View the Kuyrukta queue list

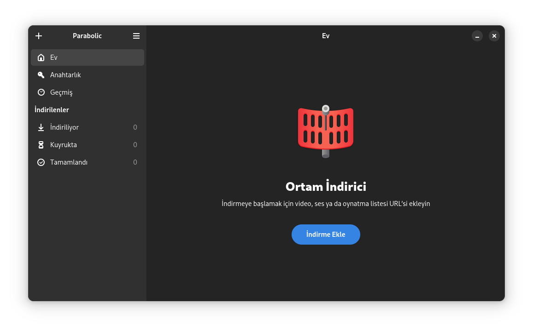(x=88, y=145)
